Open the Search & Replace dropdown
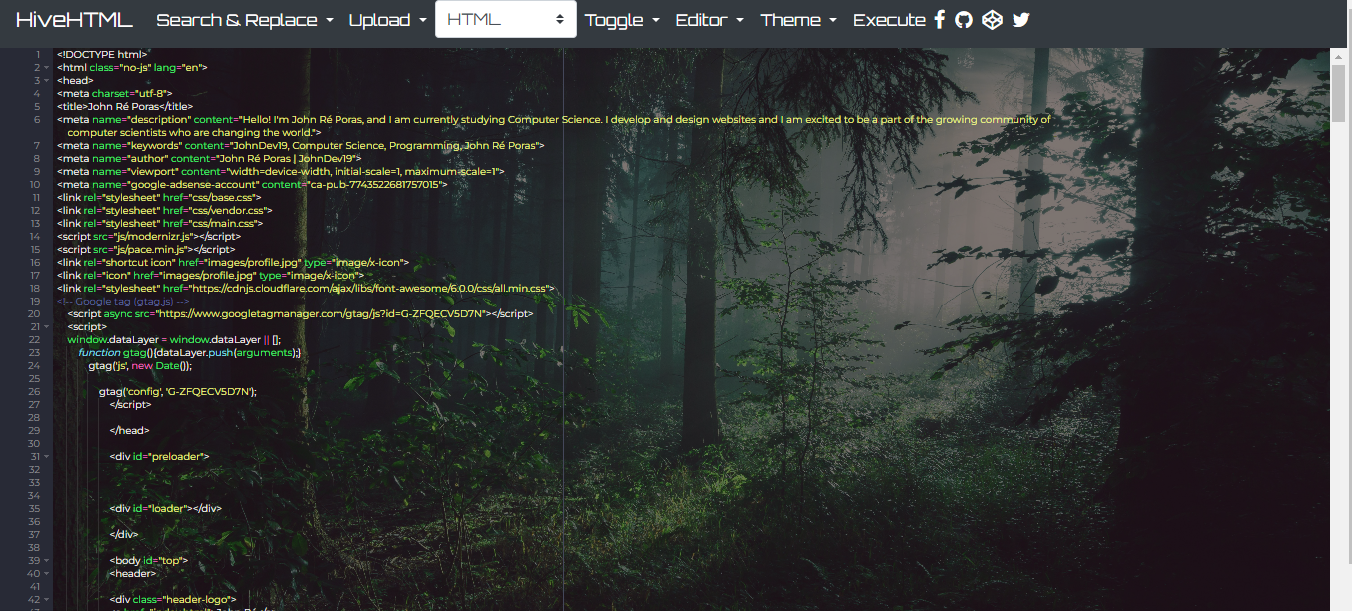The width and height of the screenshot is (1352, 611). 245,20
